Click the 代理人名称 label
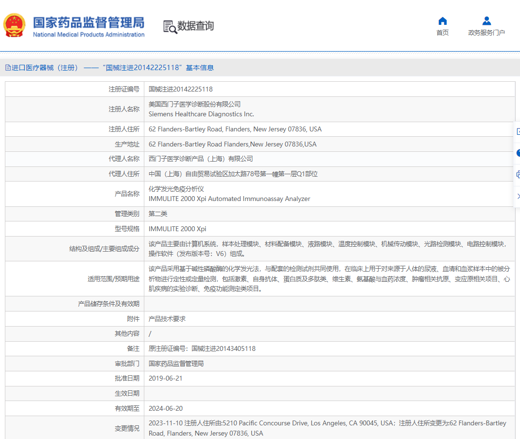520x439 pixels. point(124,159)
